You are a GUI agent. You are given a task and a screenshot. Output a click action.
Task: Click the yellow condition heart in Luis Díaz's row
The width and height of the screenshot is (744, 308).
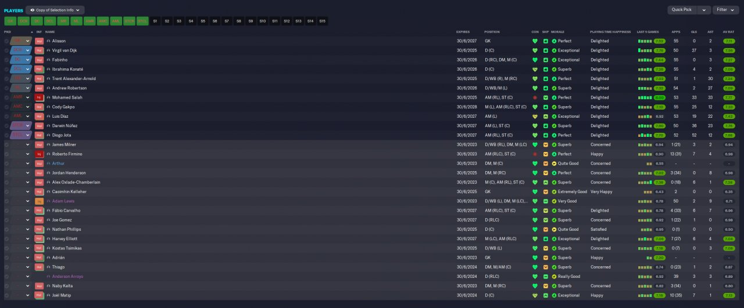point(535,117)
